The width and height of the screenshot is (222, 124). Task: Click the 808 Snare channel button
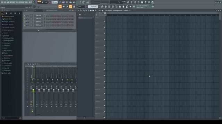click(39, 25)
